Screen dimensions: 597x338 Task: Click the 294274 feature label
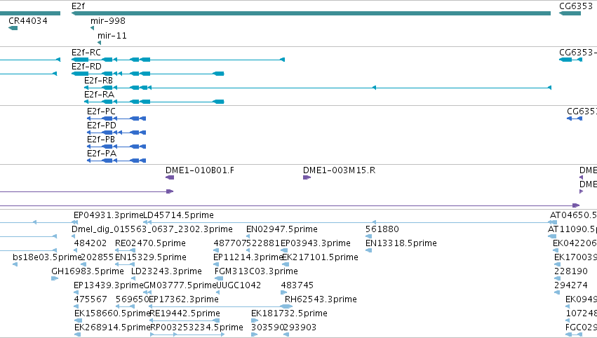coord(571,285)
